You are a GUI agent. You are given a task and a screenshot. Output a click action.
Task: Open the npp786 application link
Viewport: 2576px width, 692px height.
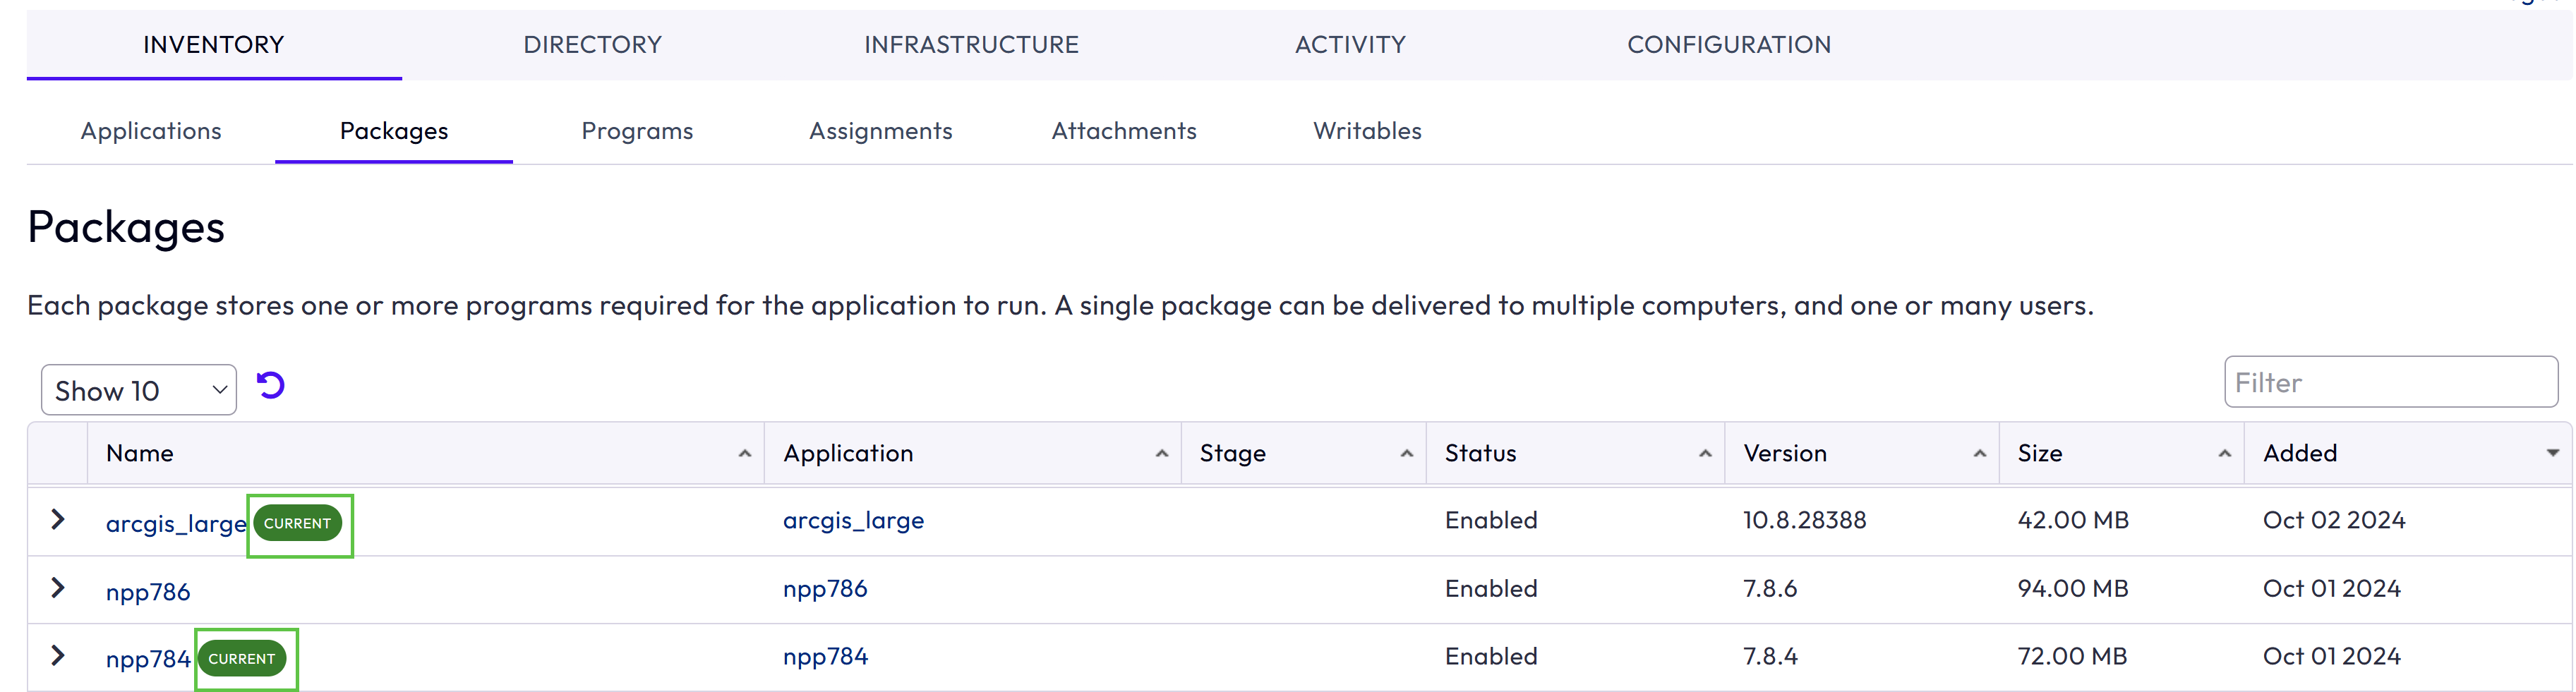click(x=825, y=588)
